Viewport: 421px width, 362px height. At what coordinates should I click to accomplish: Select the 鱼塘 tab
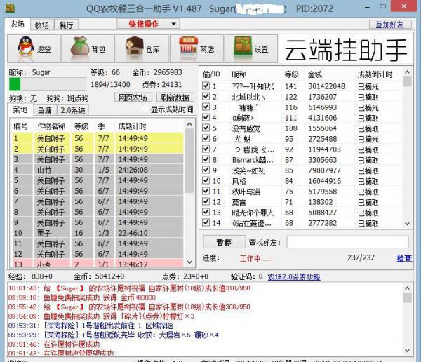tap(45, 110)
